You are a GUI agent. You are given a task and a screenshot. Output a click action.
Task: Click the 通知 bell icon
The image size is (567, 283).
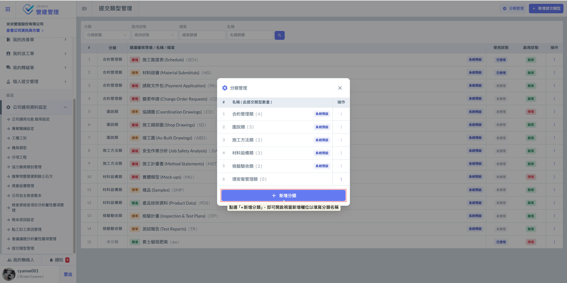pos(51,260)
